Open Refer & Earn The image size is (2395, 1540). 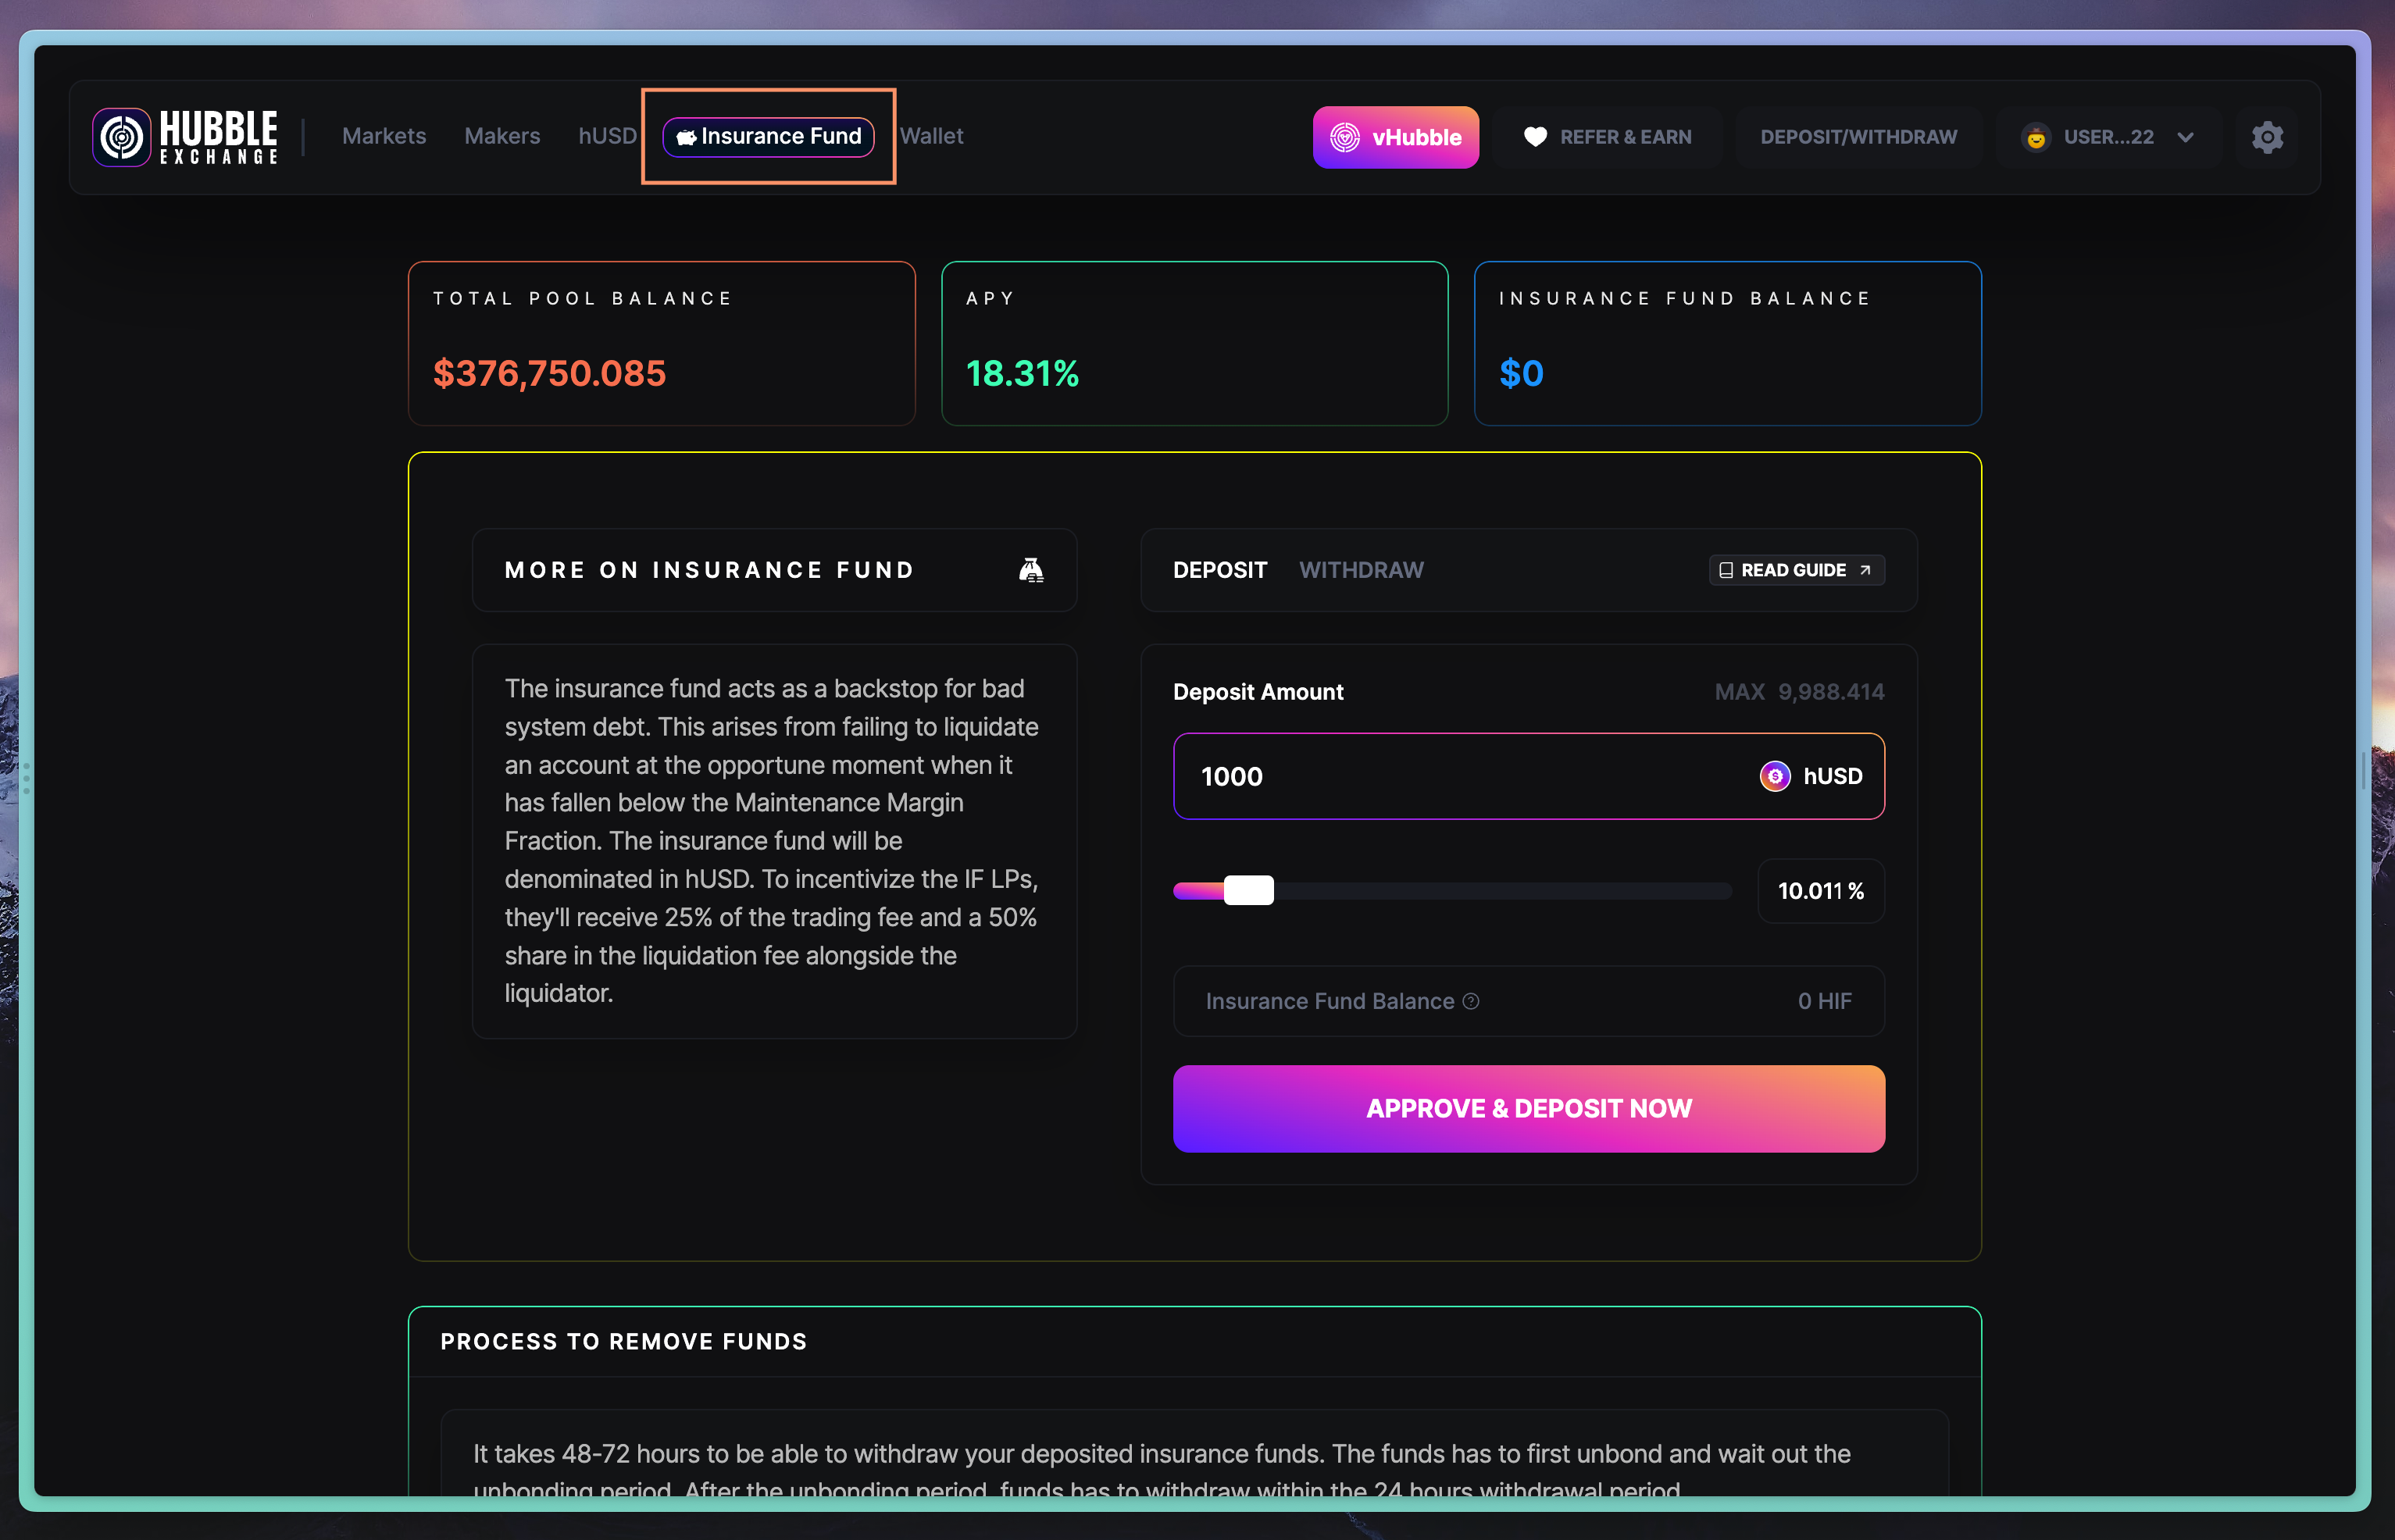click(x=1608, y=137)
